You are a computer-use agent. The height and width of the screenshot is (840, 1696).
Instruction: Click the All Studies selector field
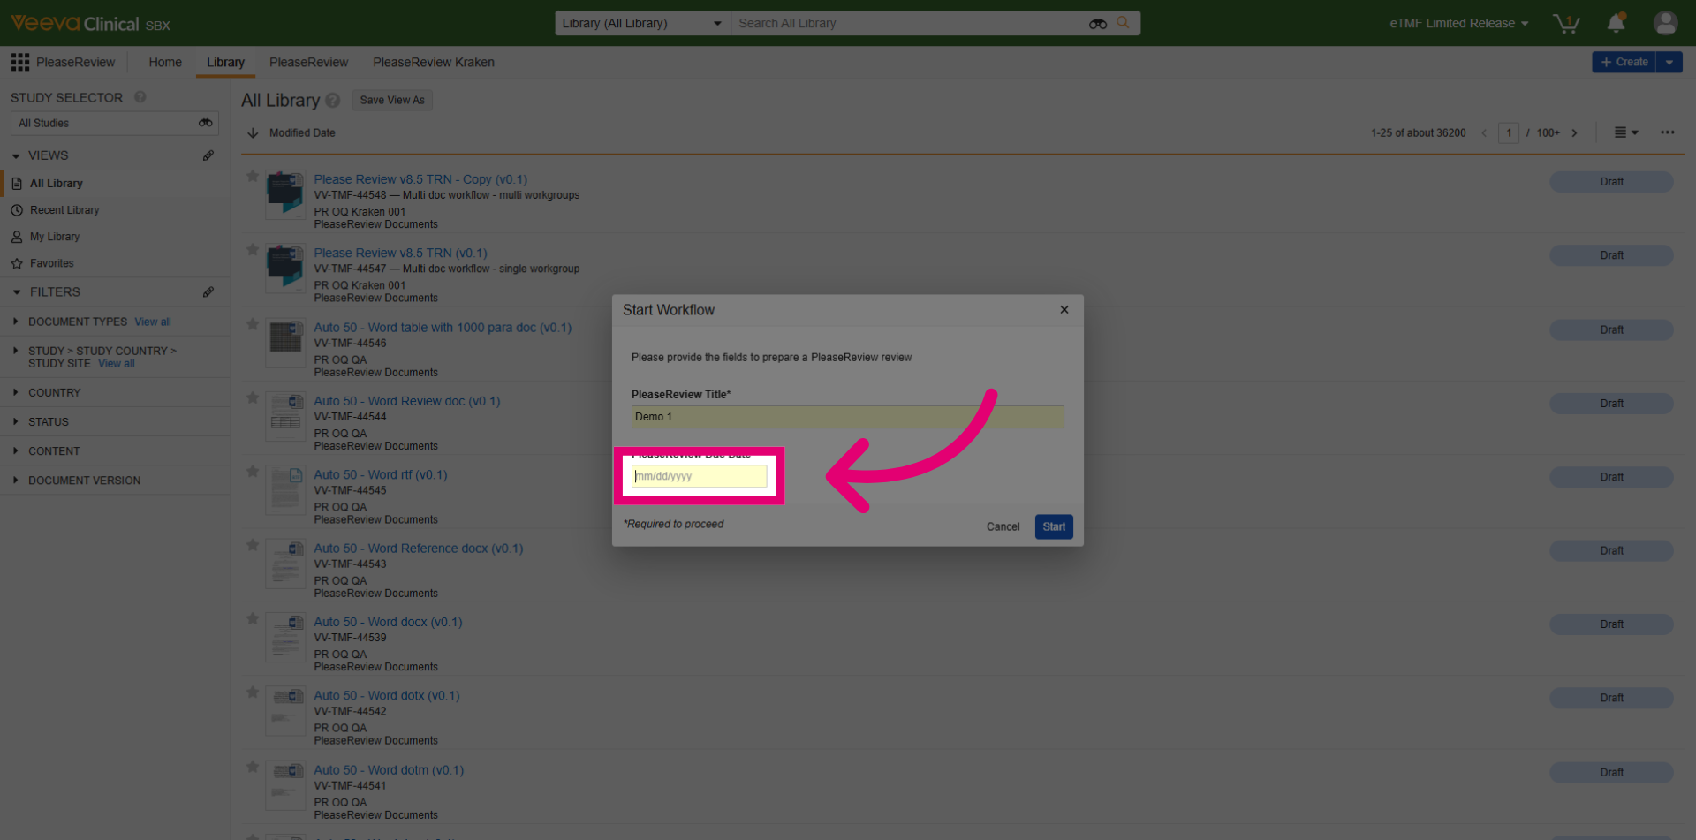tap(114, 123)
